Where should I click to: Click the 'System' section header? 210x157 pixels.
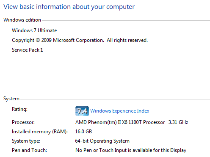click(x=11, y=99)
